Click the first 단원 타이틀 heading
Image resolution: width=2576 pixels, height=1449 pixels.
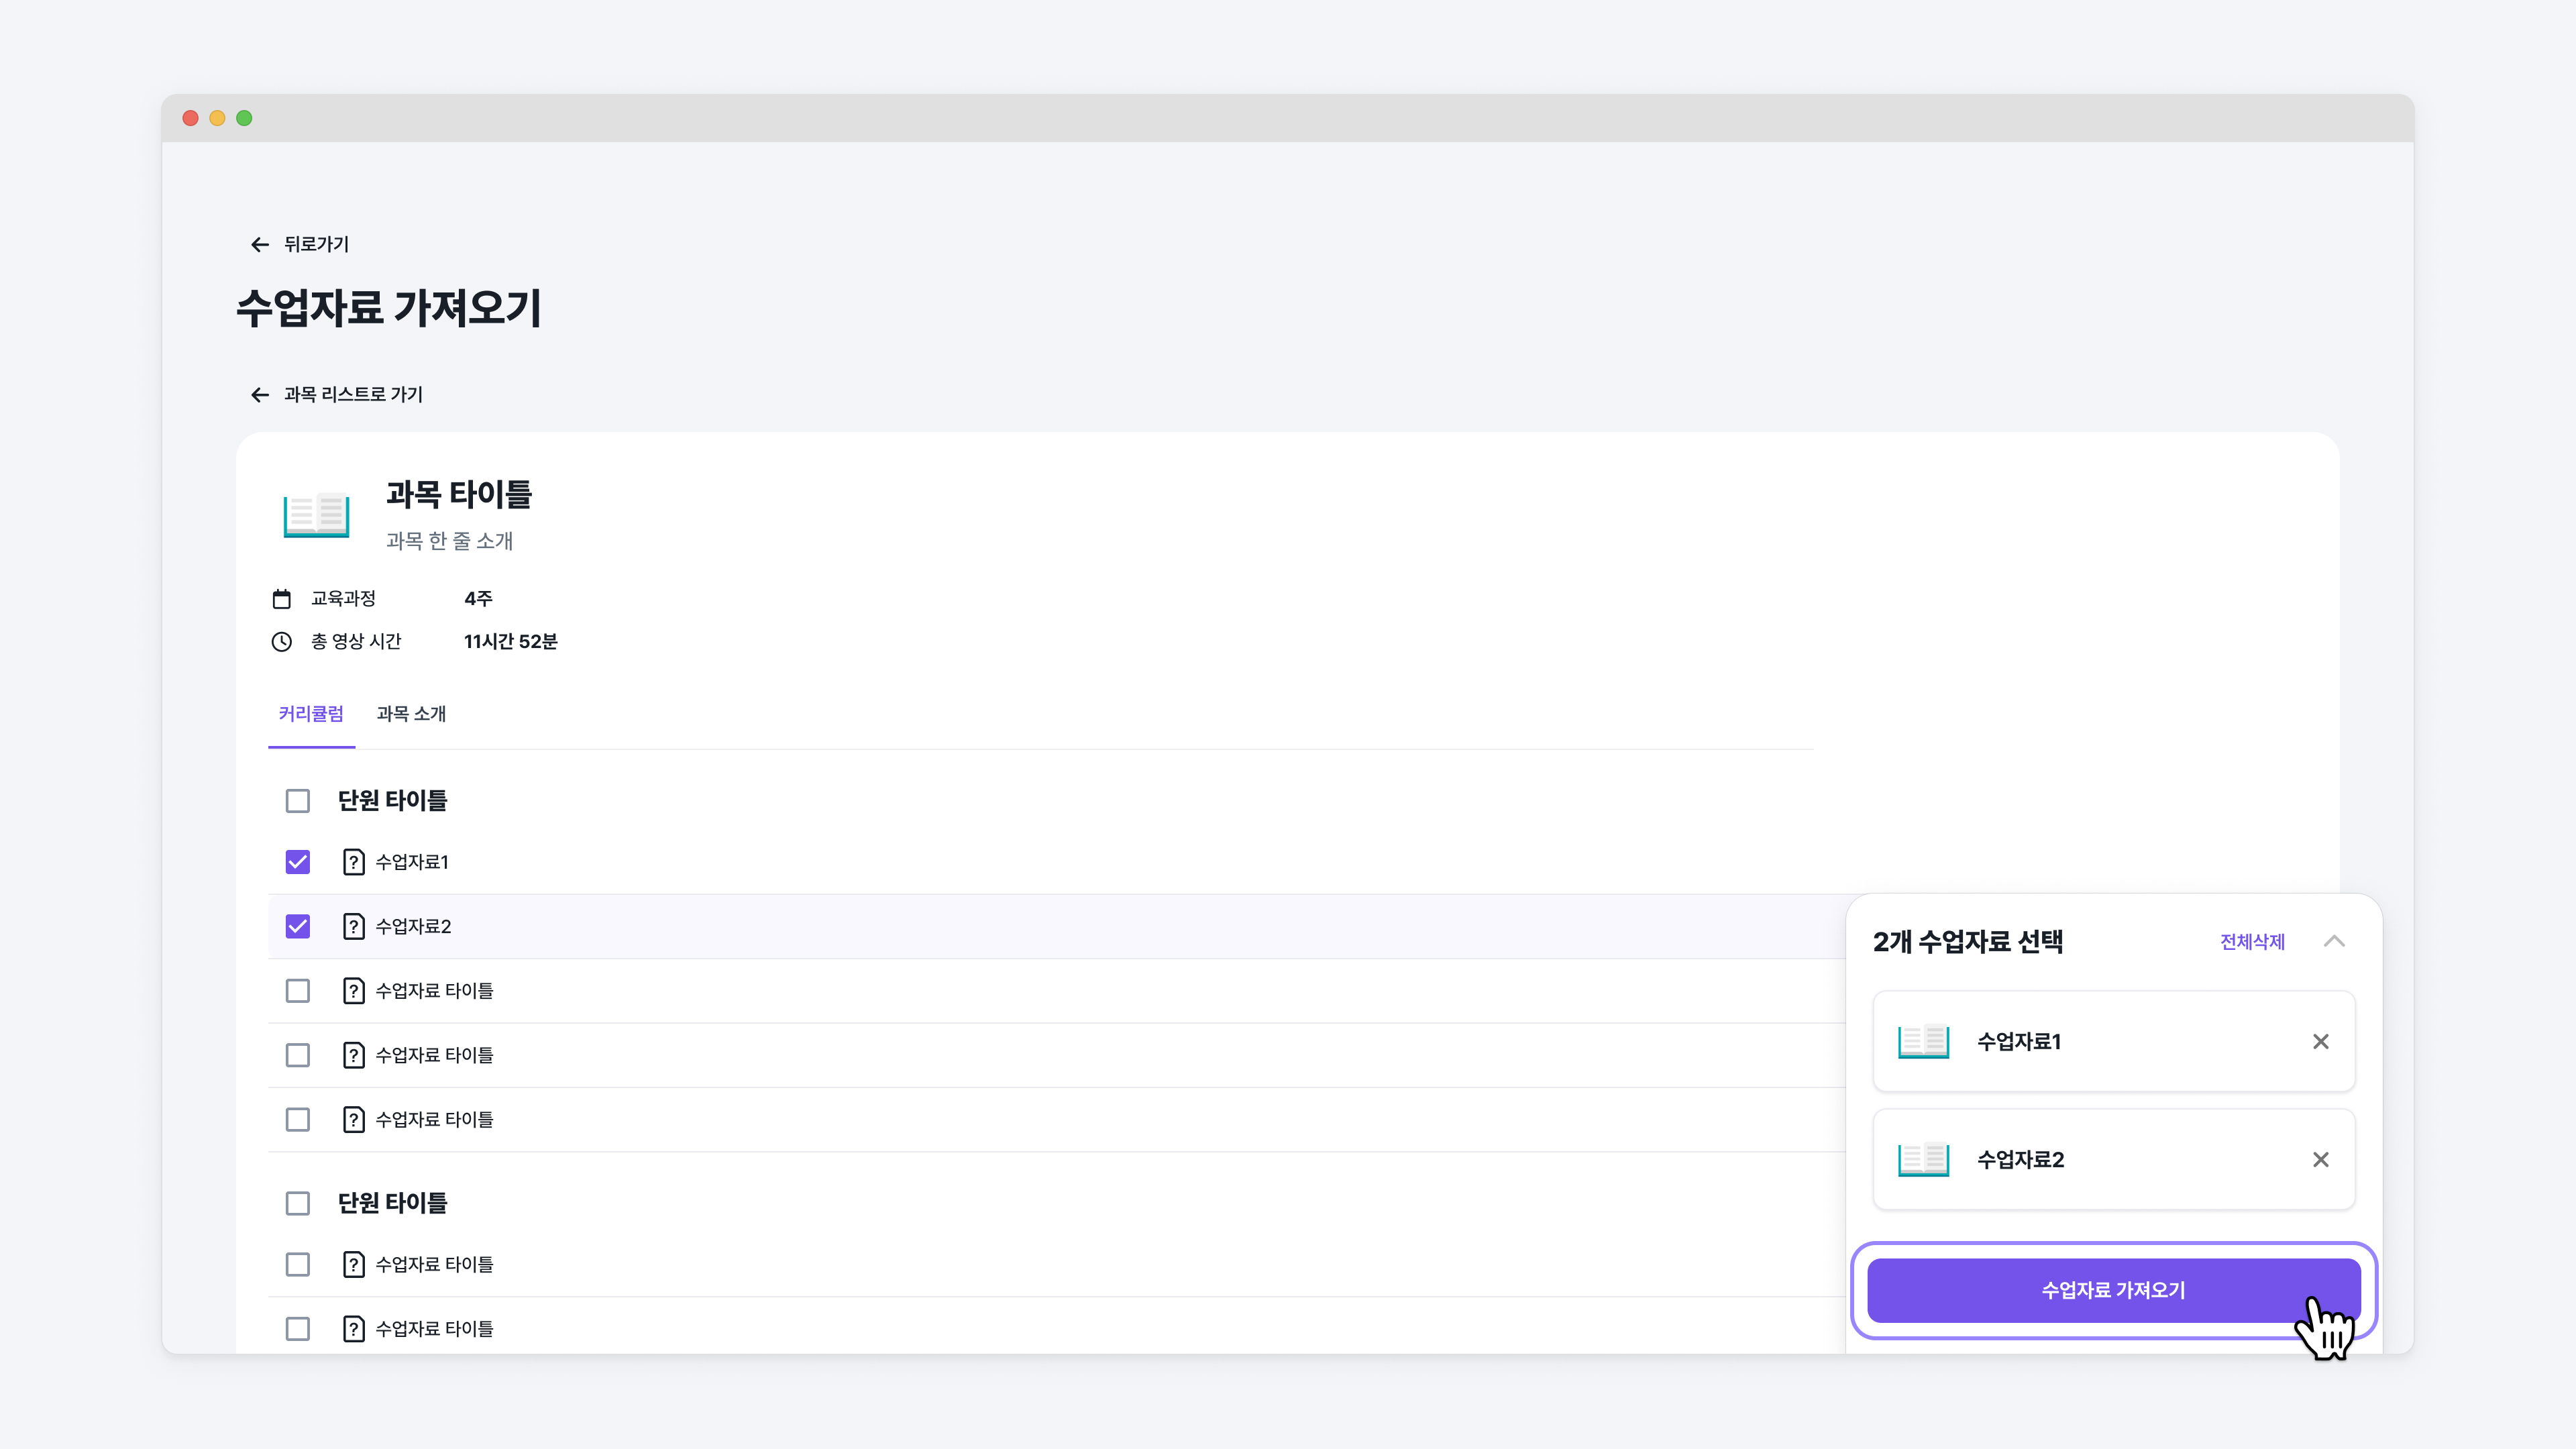(392, 801)
